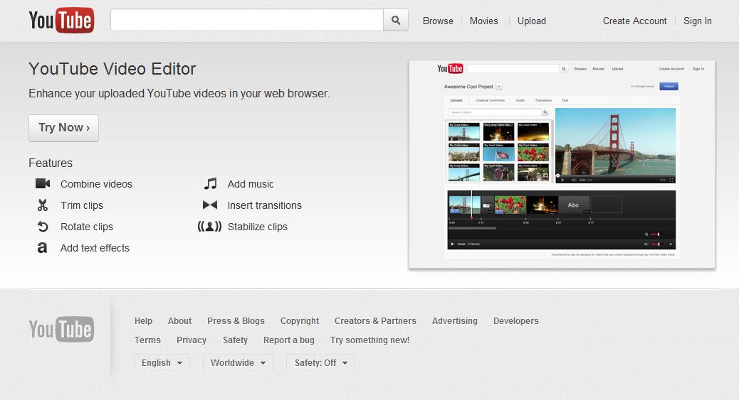Open the Upload menu item
Screen dimensions: 739x400
coord(532,21)
